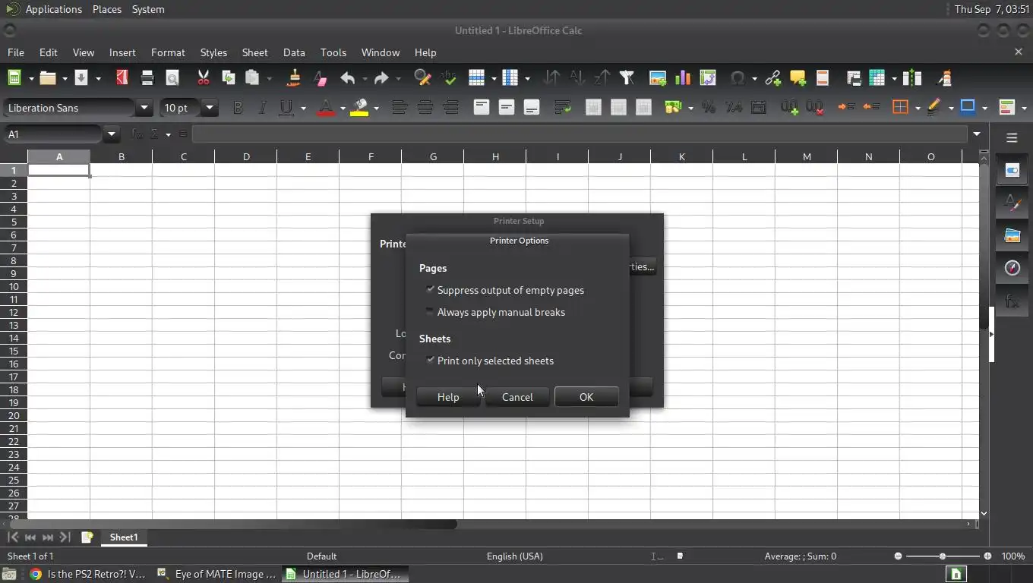
Task: Click the AutoFilter funnel icon
Action: click(627, 77)
